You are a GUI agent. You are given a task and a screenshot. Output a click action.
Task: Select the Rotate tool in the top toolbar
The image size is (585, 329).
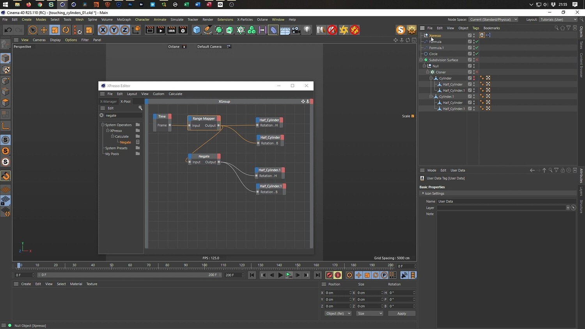pos(66,30)
